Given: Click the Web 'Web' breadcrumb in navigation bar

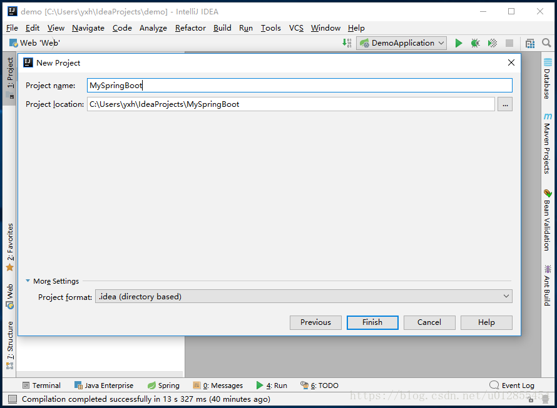Looking at the screenshot, I should click(x=34, y=43).
